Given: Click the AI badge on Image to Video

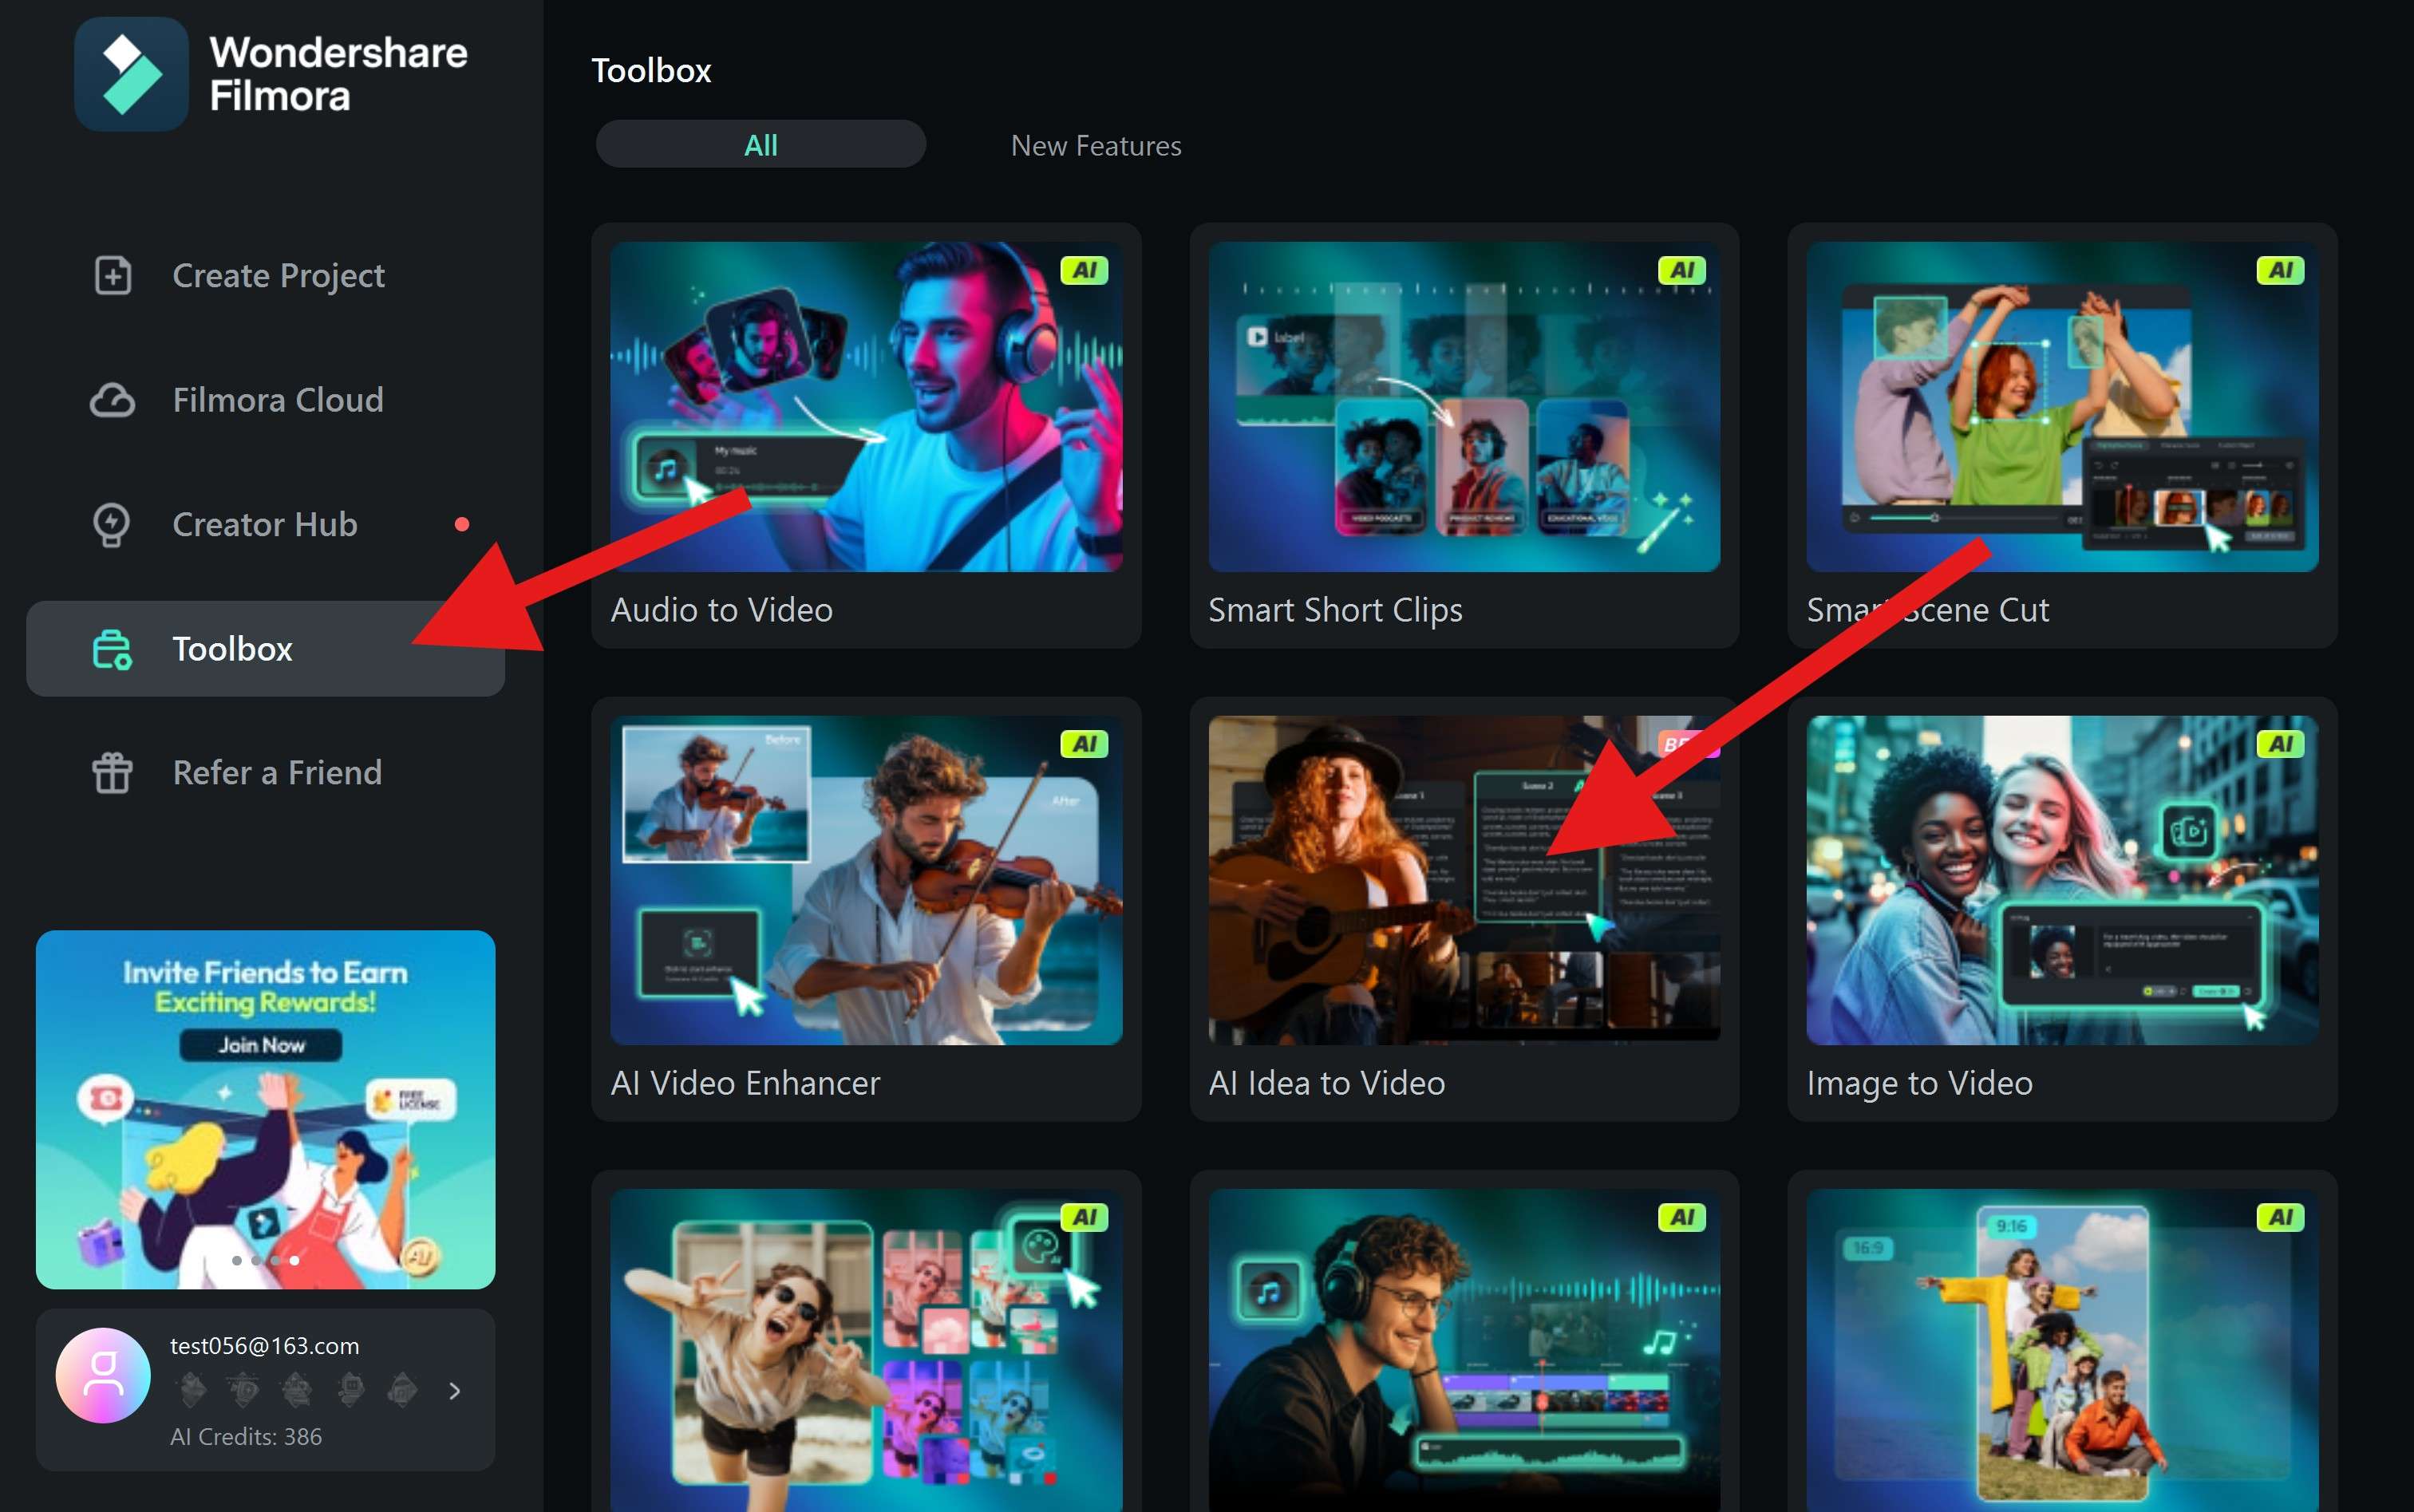Looking at the screenshot, I should [2280, 744].
